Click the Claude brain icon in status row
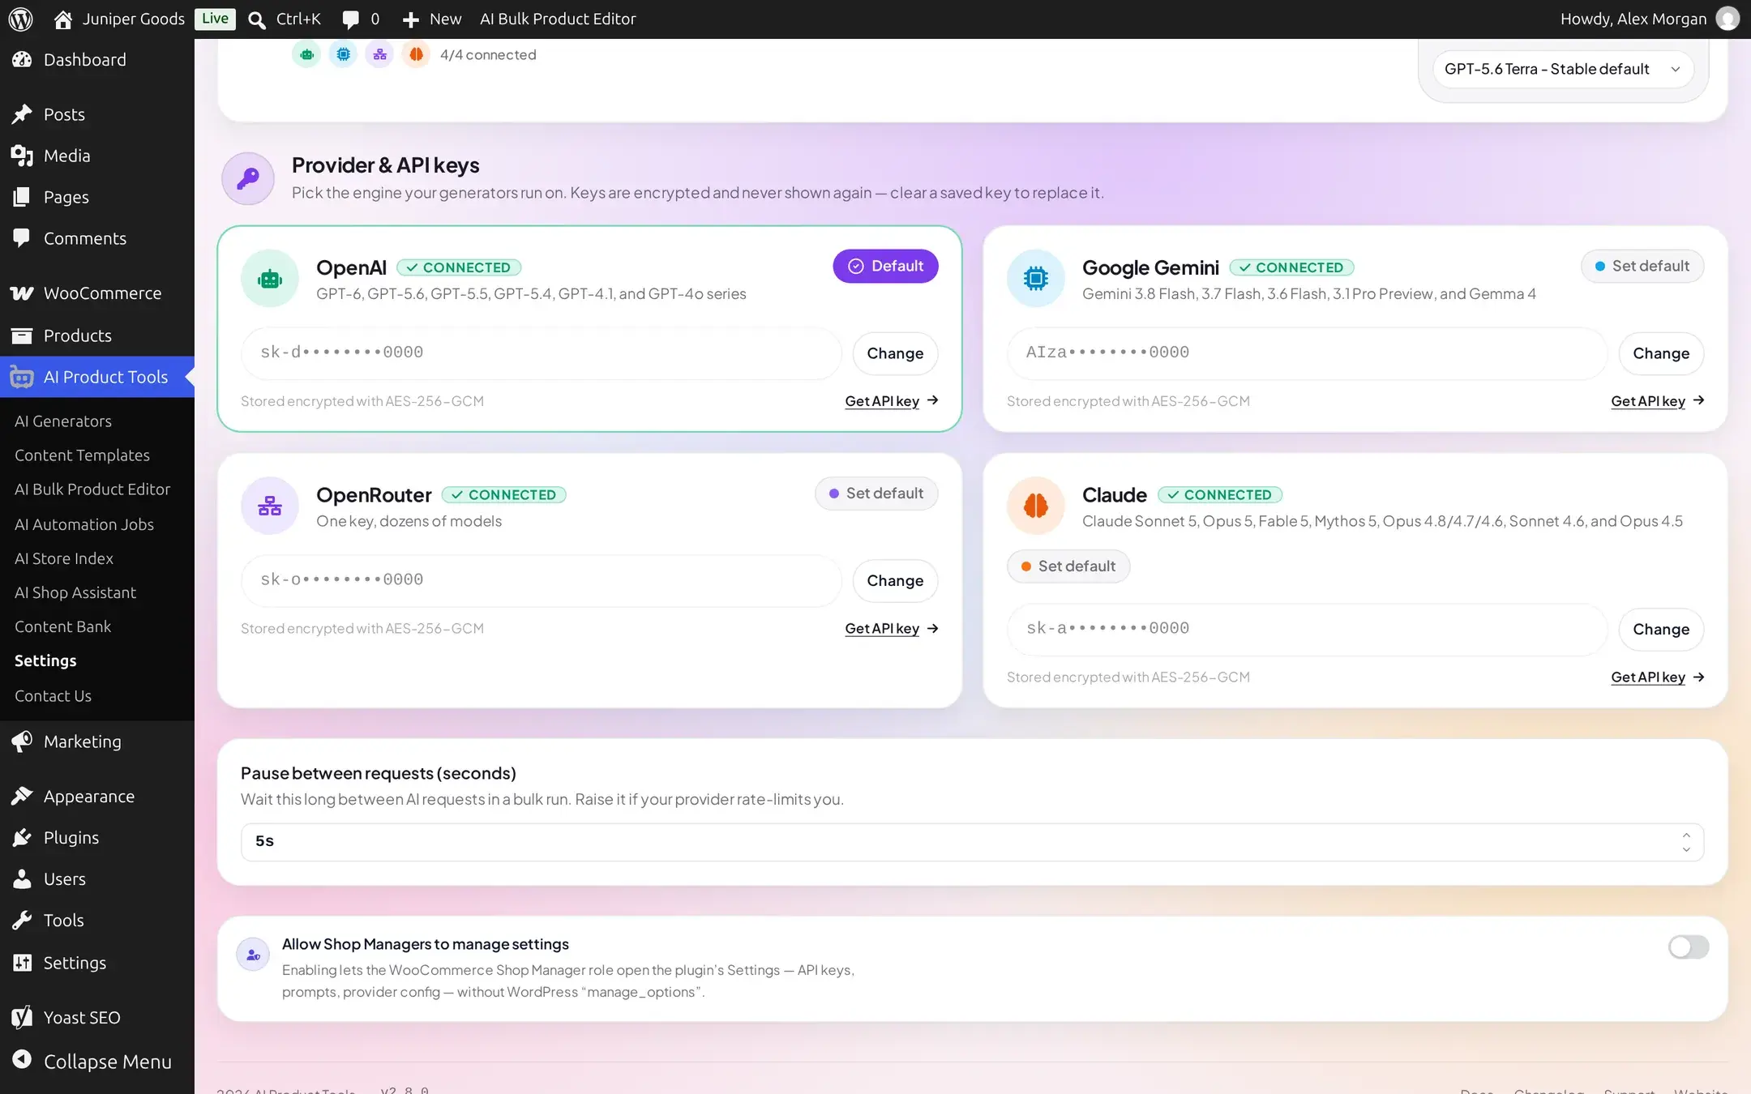This screenshot has height=1094, width=1751. coord(416,54)
